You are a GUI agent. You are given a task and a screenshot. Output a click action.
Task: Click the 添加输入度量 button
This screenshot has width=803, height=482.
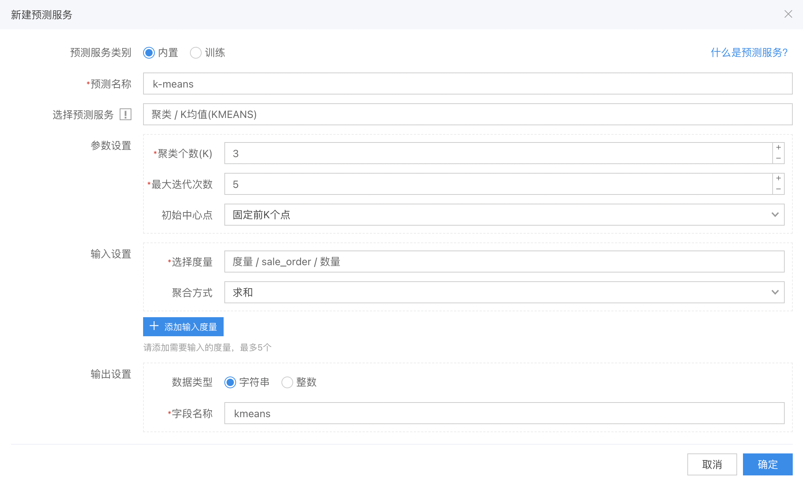coord(183,327)
